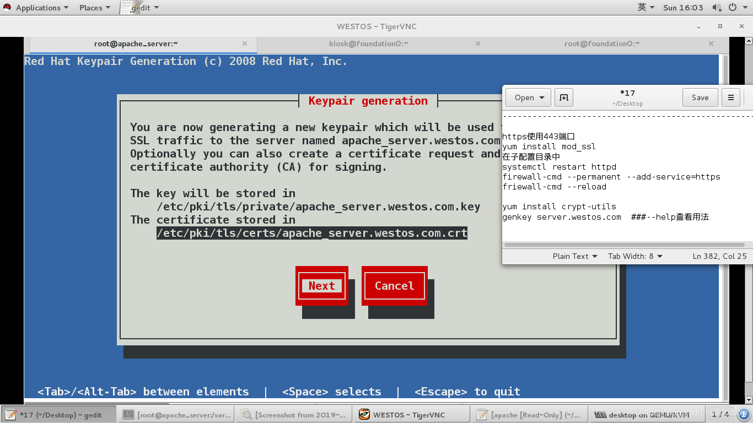753x423 pixels.
Task: Switch to root@apache_server terminal tab
Action: [136, 44]
